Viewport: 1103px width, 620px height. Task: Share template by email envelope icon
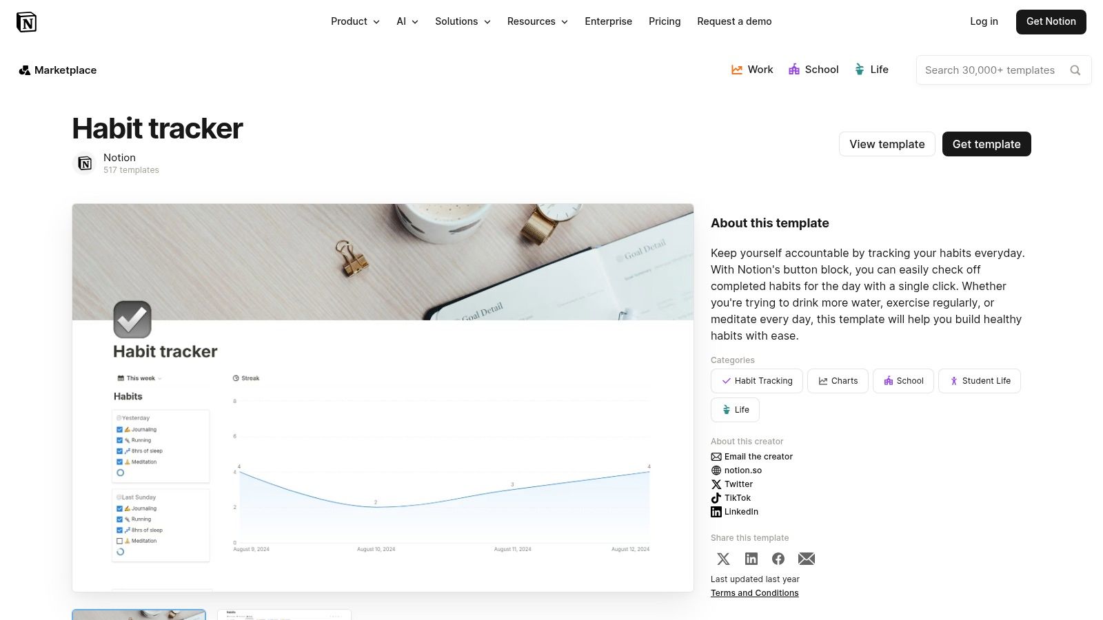tap(807, 559)
